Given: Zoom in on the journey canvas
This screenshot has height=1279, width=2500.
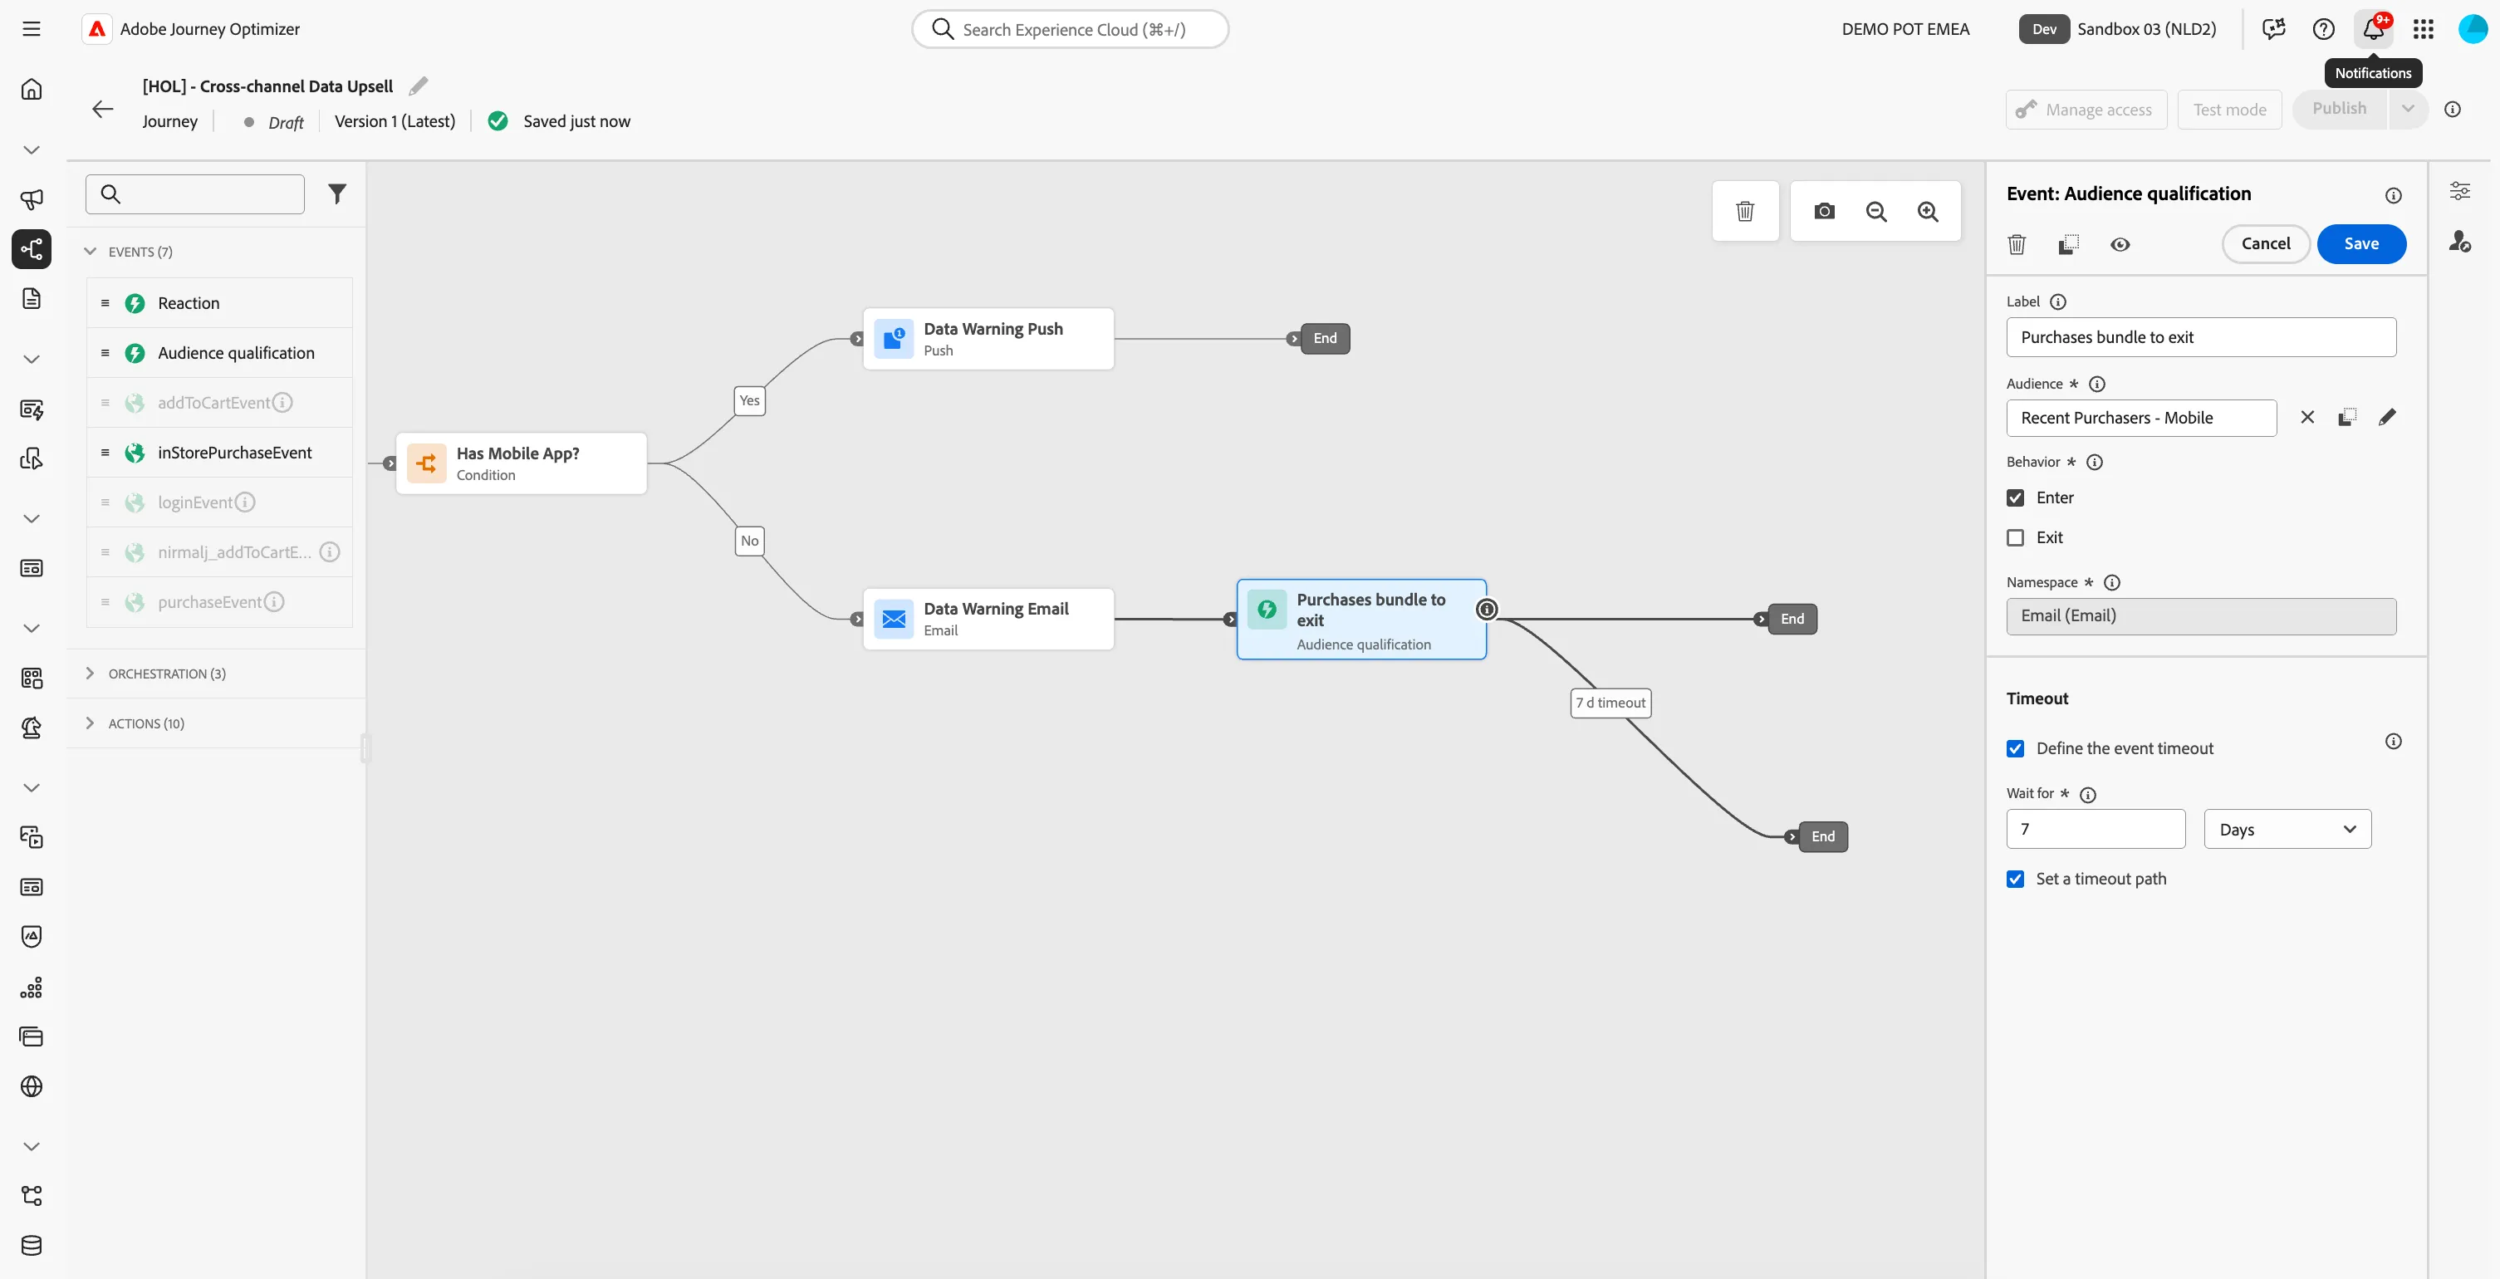Looking at the screenshot, I should pos(1928,211).
